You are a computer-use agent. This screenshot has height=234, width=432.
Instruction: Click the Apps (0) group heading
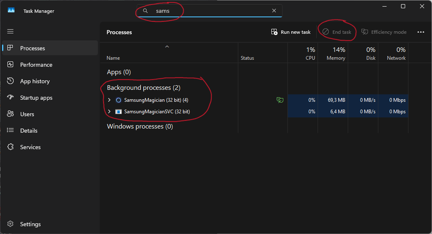[x=119, y=72]
